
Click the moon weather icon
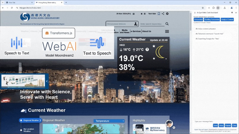tap(160, 52)
